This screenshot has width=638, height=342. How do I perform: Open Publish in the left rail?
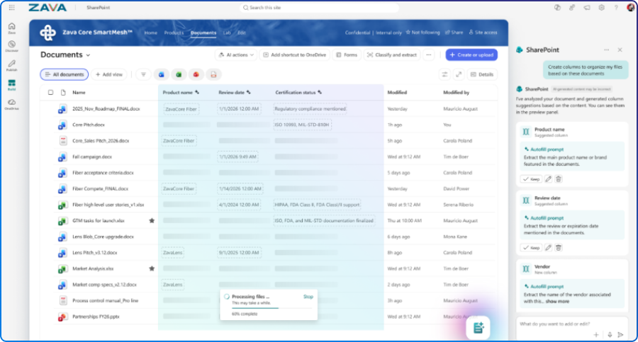[12, 65]
